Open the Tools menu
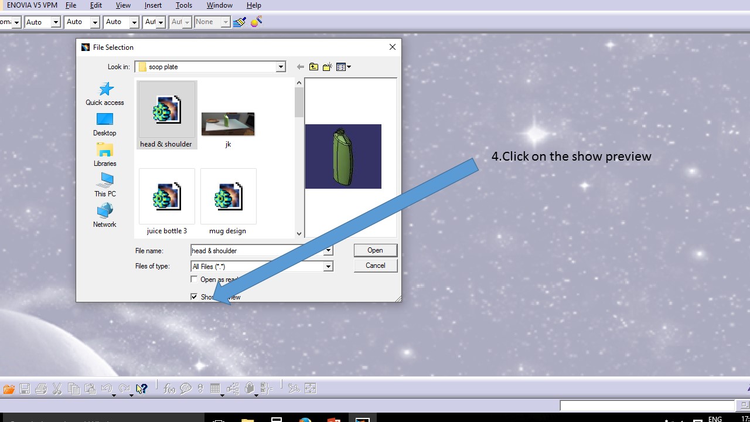Viewport: 750px width, 422px height. (184, 5)
